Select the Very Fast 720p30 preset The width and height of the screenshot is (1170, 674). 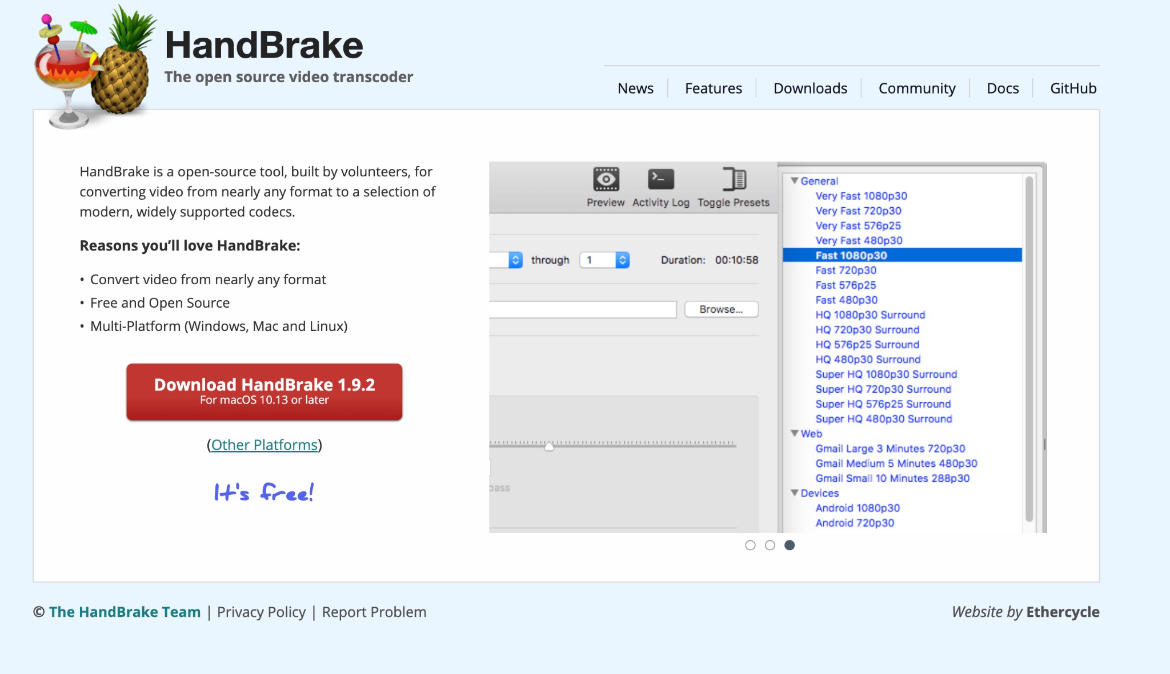point(858,211)
